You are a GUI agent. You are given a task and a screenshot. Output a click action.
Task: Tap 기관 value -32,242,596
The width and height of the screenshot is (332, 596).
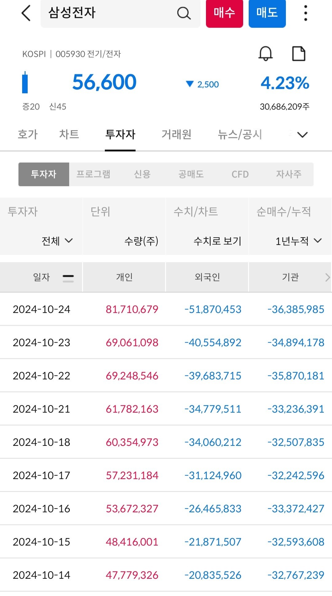296,475
